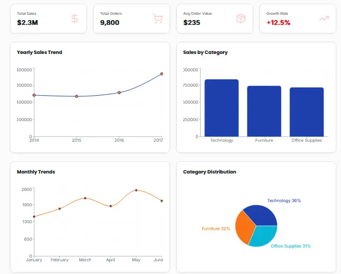Click the June point on Monthly Trends
This screenshot has height=274, width=341.
click(161, 201)
